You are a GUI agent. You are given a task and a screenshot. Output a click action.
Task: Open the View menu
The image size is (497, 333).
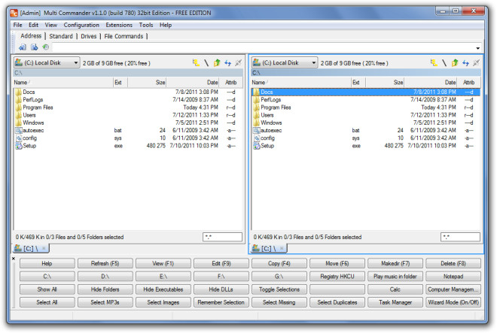(50, 25)
